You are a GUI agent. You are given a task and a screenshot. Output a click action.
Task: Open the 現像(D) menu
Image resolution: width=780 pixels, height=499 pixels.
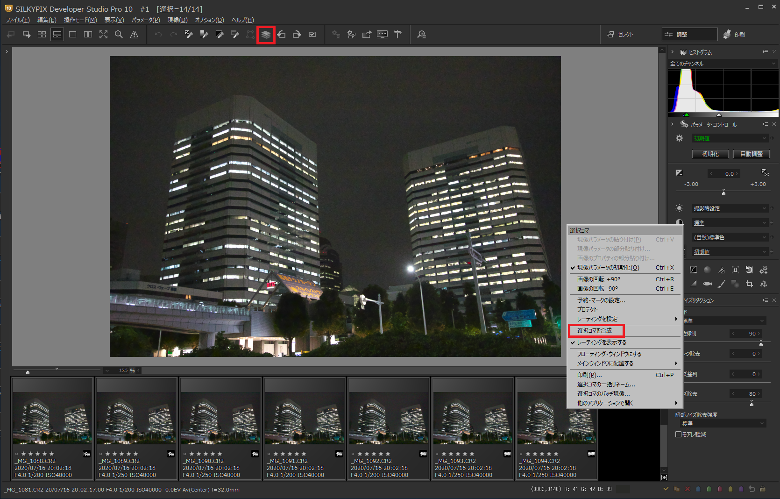pos(177,20)
